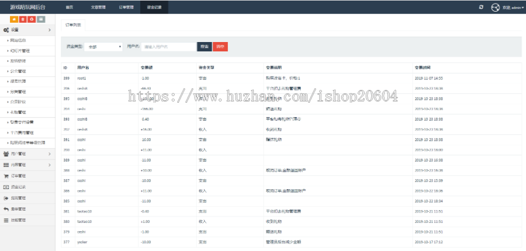This screenshot has height=251, width=526.
Task: Click ID 393 cell
Action: 66,119
